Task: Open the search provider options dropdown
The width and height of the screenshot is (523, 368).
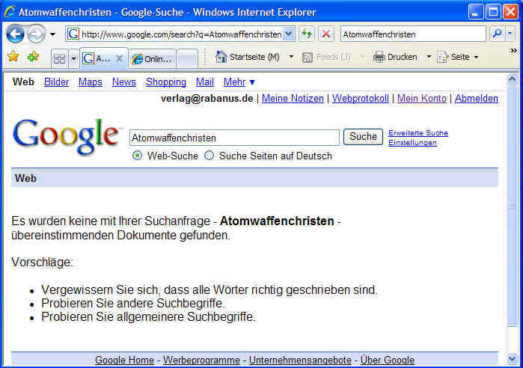Action: [510, 34]
